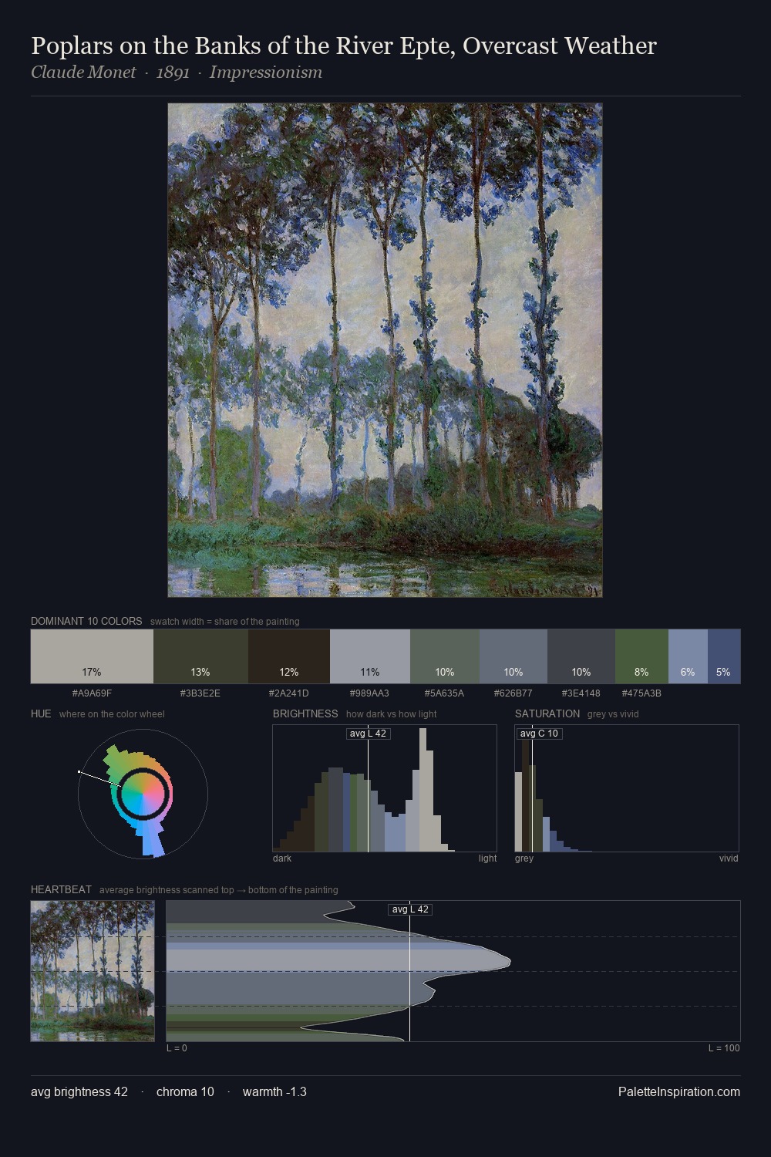Click the 'L = 0' axis label

click(x=177, y=1048)
